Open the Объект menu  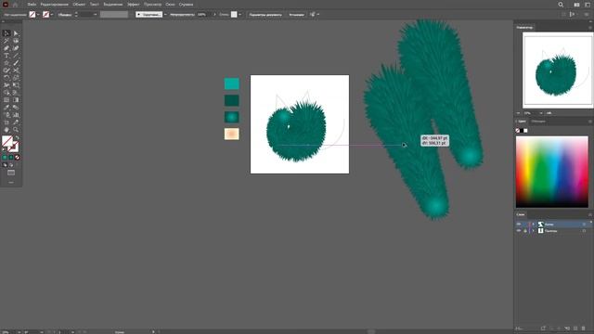click(x=79, y=5)
